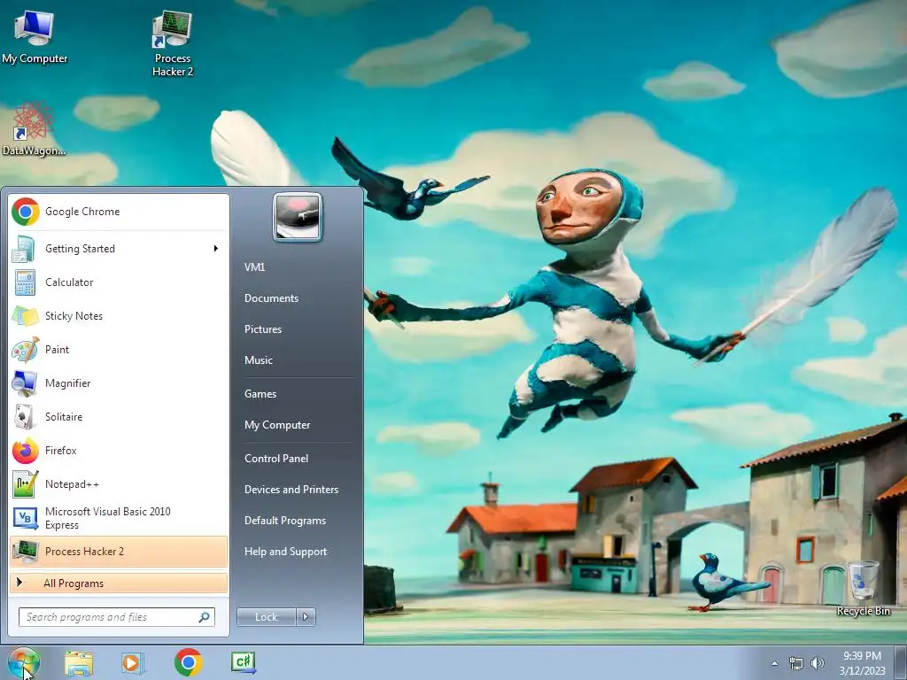Open Devices and Printers
The width and height of the screenshot is (907, 680).
pos(291,490)
